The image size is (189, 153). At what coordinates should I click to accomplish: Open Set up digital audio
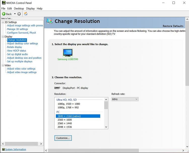coord(17,54)
